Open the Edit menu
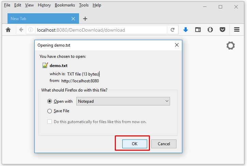Image resolution: width=247 pixels, height=166 pixels. [x=18, y=5]
